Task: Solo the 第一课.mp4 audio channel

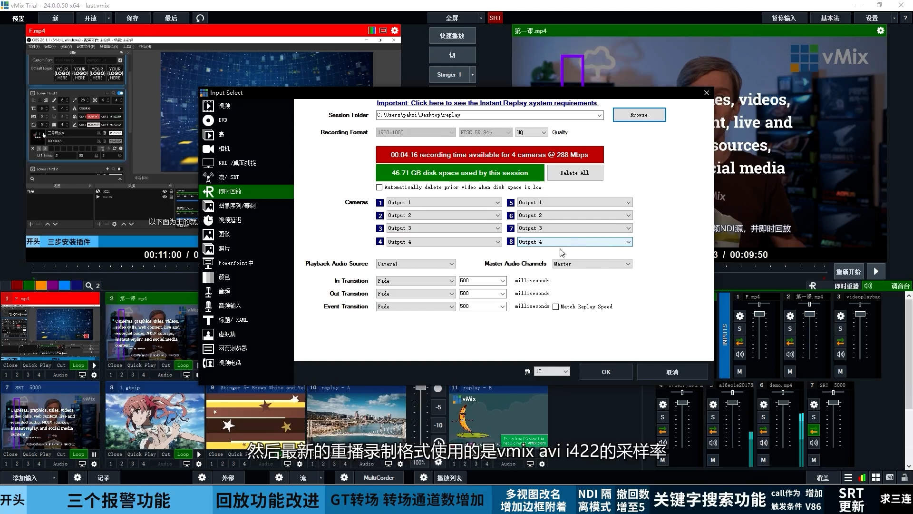Action: (790, 328)
